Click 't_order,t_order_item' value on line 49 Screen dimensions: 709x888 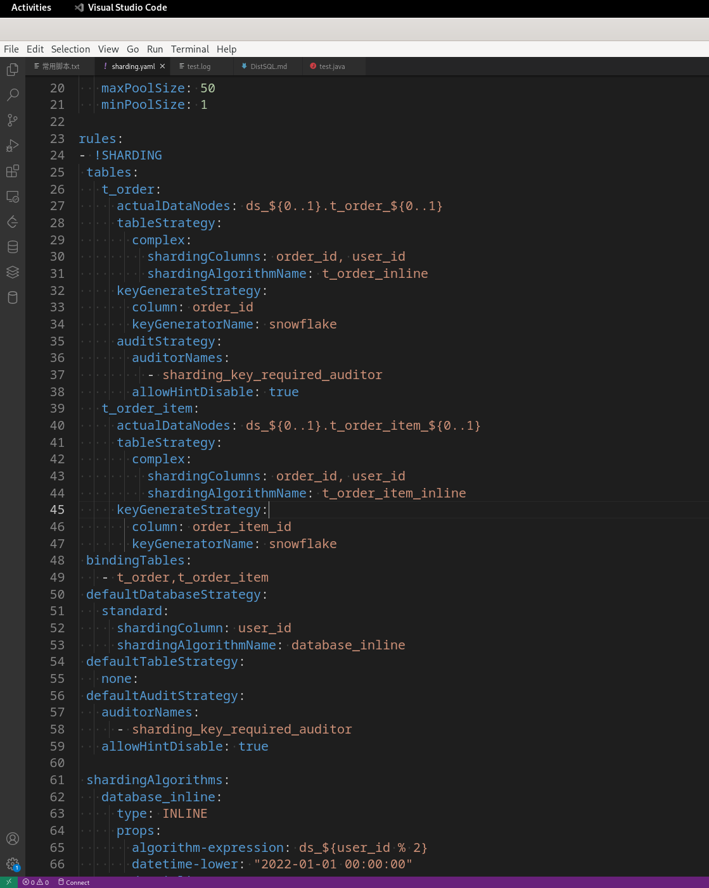tap(193, 577)
